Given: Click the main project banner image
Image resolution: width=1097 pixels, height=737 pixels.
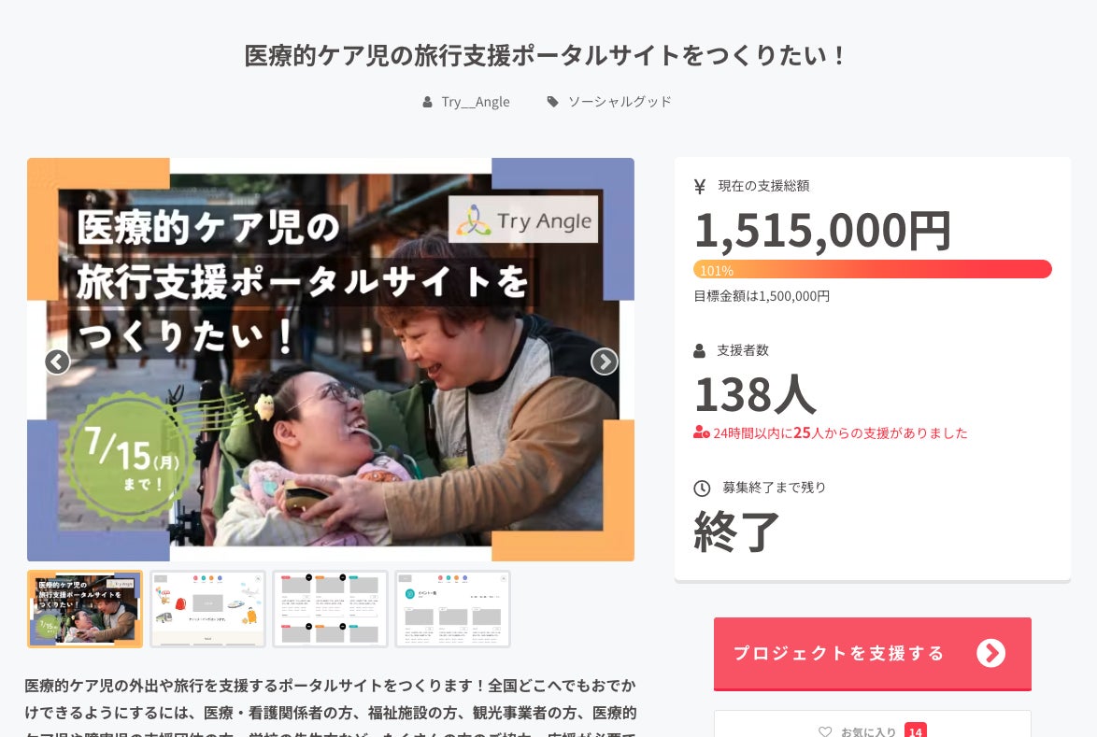Looking at the screenshot, I should (x=331, y=360).
